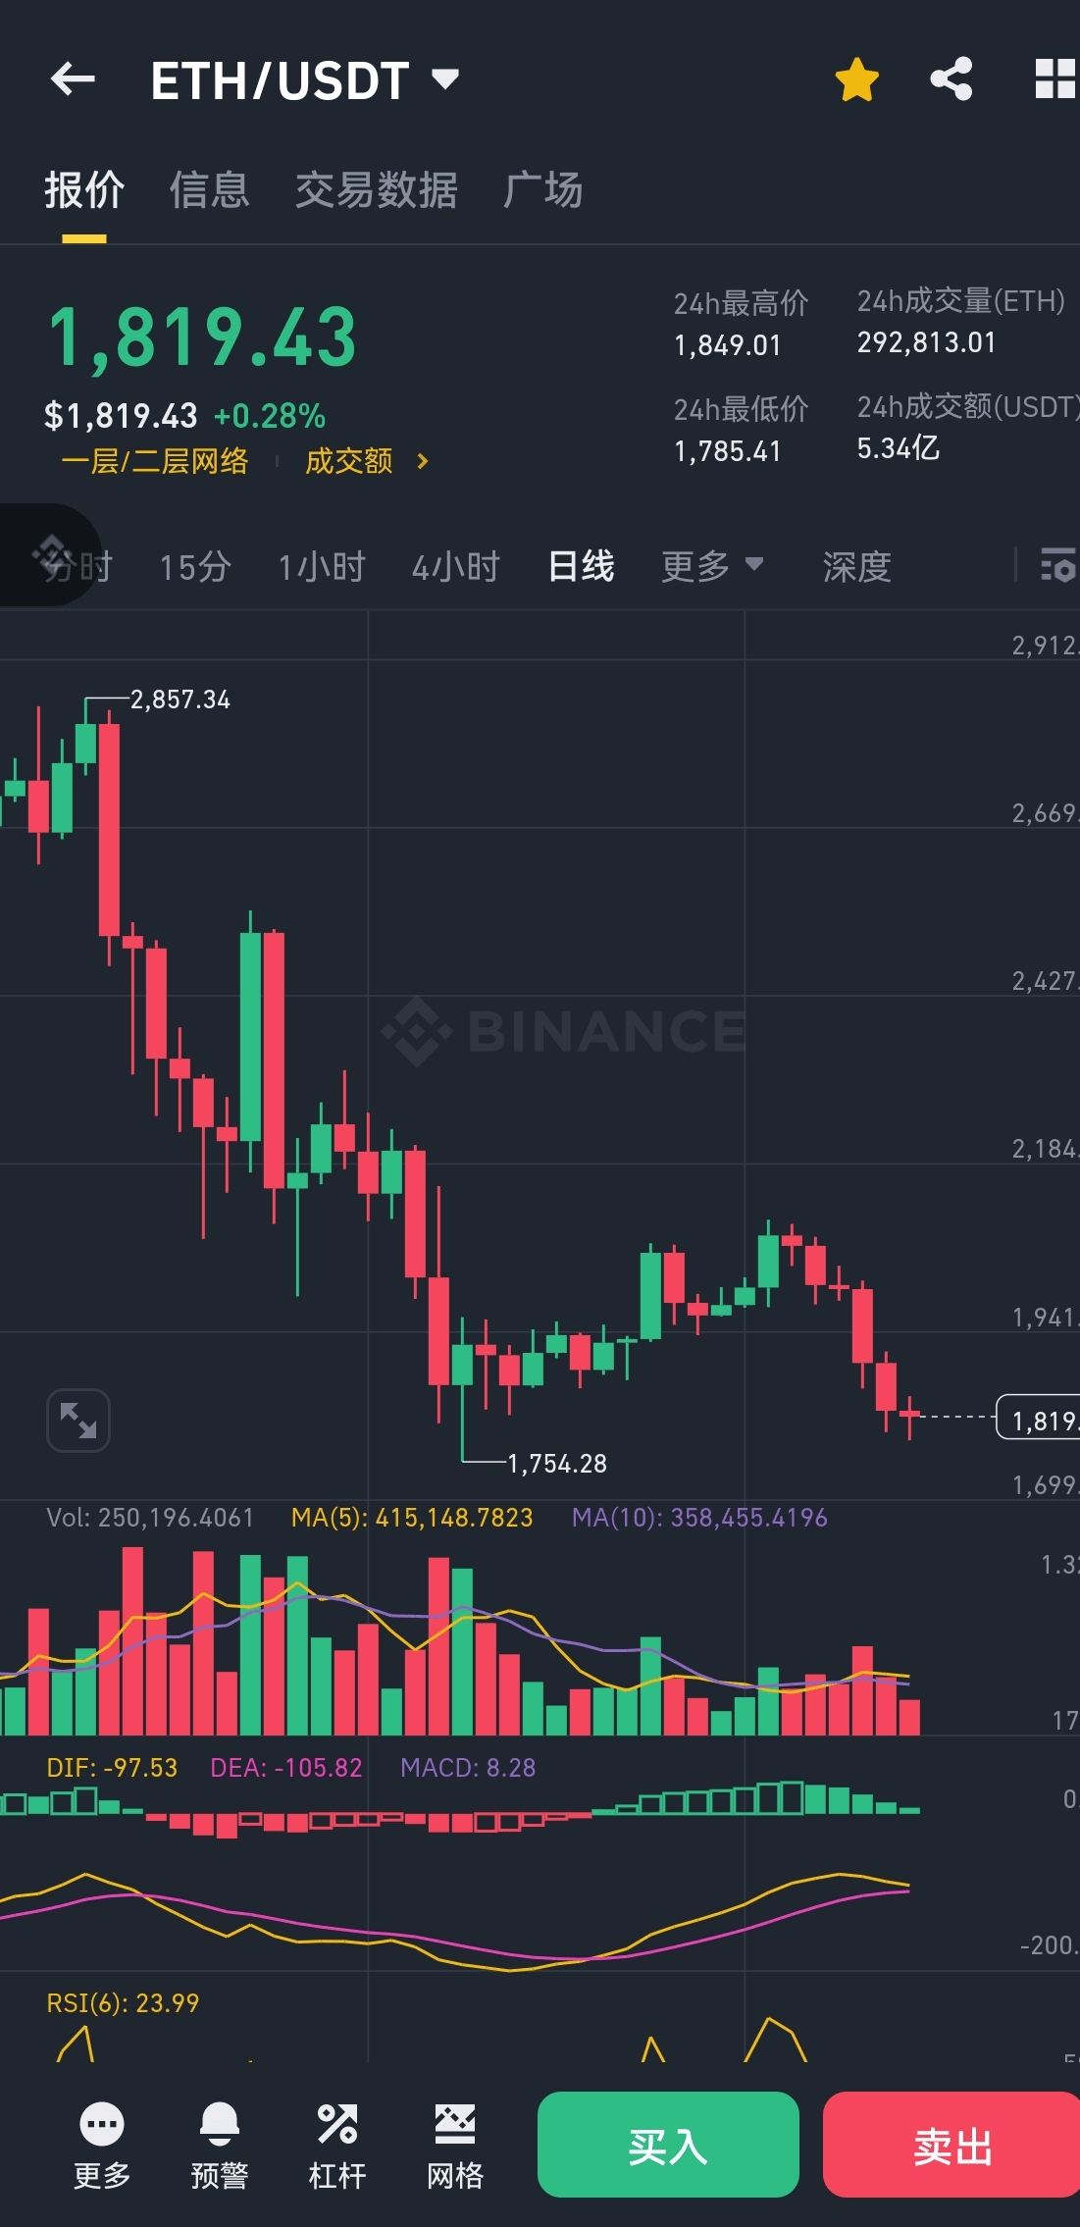Open 预警 bell alert icon

220,2147
